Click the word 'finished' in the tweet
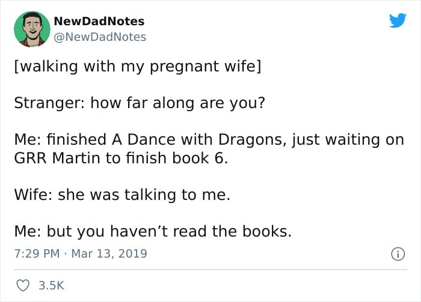 click(x=76, y=140)
